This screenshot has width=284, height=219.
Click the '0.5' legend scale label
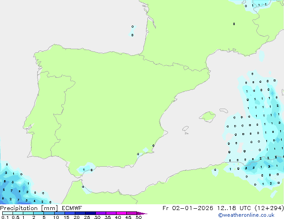click(x=16, y=217)
